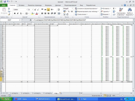135x101 pixels.
Task: Toggle bold formatting Ж button
Action: [15, 13]
